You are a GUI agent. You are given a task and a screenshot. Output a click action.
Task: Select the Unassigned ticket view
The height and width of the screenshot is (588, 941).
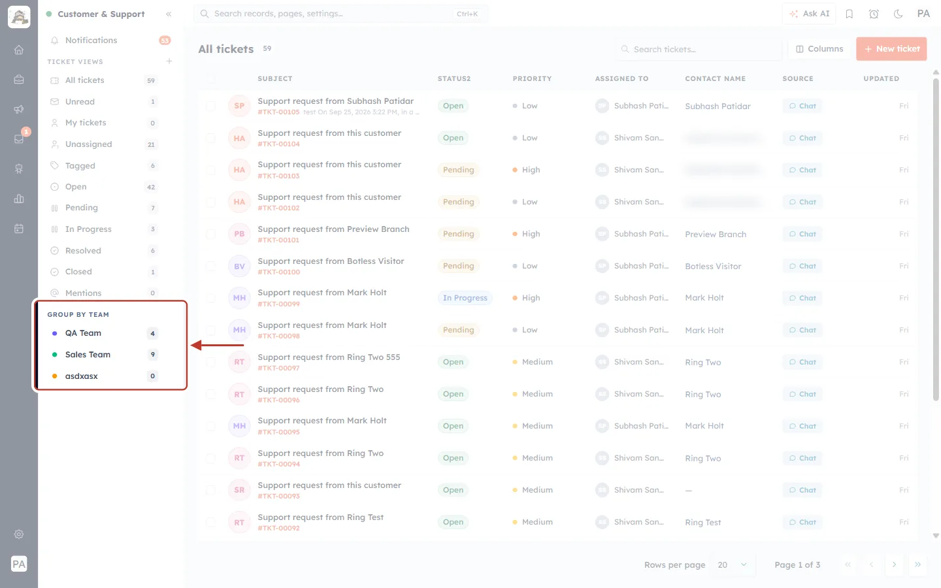(103, 144)
